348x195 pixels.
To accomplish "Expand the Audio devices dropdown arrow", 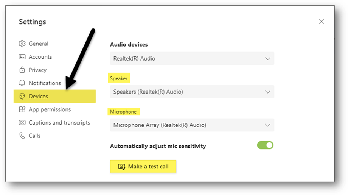I will click(268, 59).
